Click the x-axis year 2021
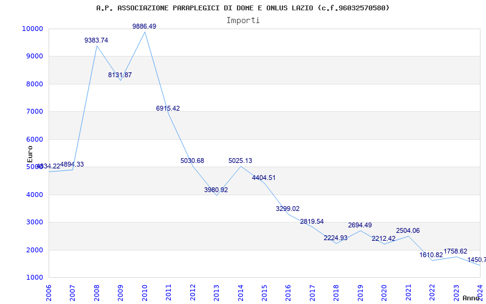Screen dimensions: 486x304 (x=408, y=292)
